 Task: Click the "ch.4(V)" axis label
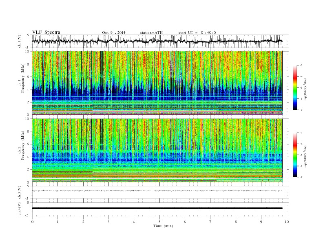[x=20, y=209]
